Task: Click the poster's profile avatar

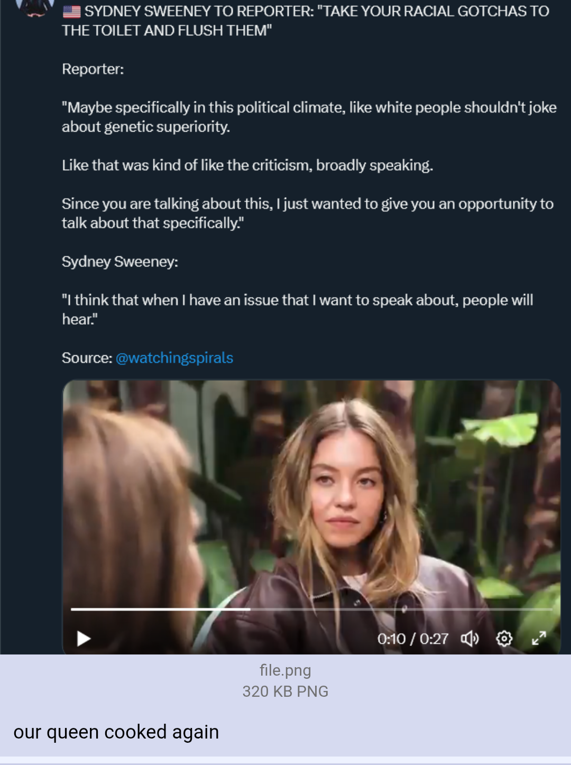Action: pos(35,7)
